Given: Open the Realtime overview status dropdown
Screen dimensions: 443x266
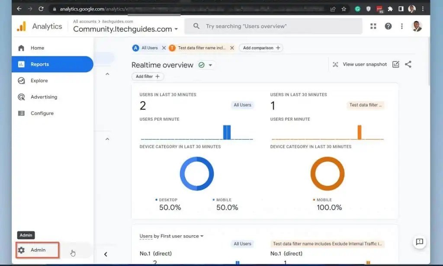Looking at the screenshot, I should tap(211, 65).
